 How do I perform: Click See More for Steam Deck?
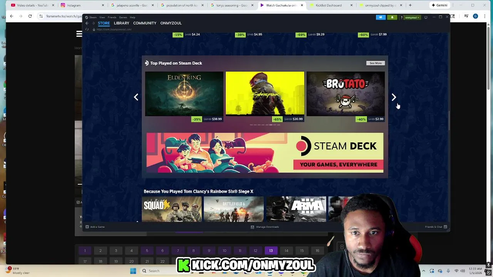tap(376, 63)
